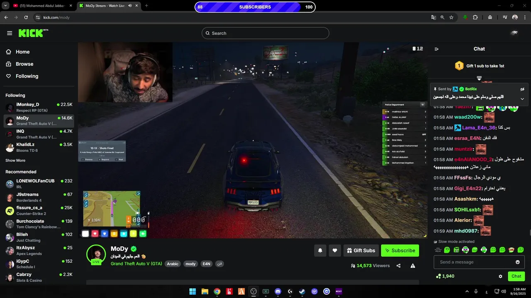The image size is (531, 298).
Task: Click Lama_E4n_36 username in chat
Action: [x=478, y=128]
